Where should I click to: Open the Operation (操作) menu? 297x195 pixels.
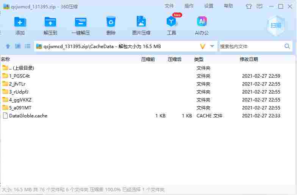(x=189, y=6)
